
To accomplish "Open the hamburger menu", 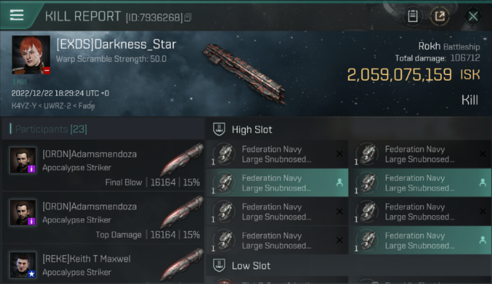I will pos(17,15).
